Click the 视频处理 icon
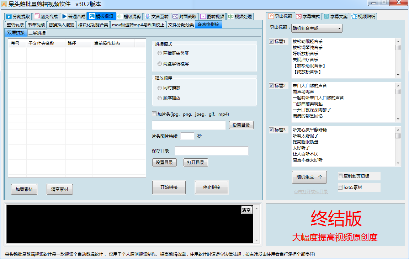The width and height of the screenshot is (409, 259). 230,16
